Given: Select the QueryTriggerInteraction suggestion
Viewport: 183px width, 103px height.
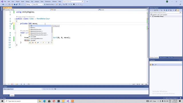Looking at the screenshot, I should click(40, 39).
